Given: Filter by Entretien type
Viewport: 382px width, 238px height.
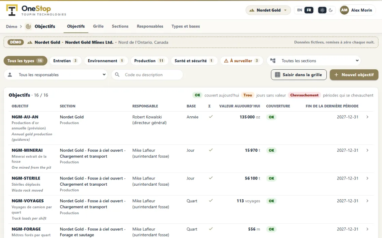Looking at the screenshot, I should (x=65, y=61).
